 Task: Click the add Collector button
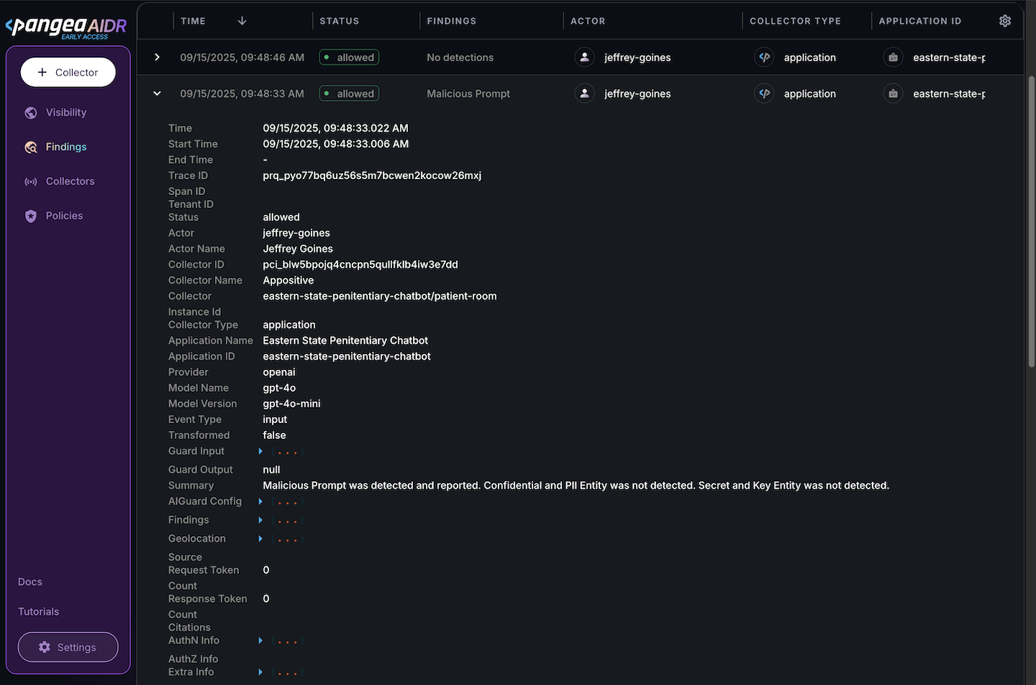[68, 73]
